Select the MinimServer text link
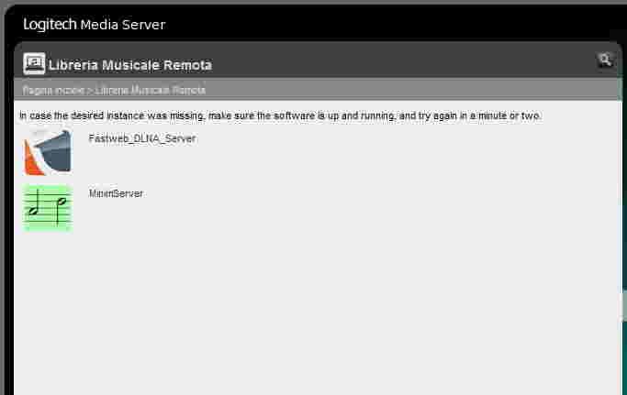 [116, 193]
